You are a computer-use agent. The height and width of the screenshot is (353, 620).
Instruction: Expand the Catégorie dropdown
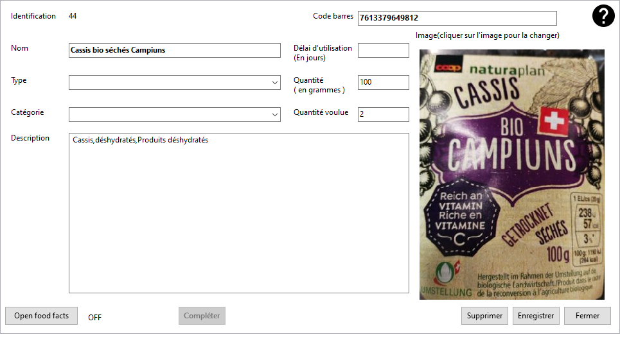click(174, 114)
